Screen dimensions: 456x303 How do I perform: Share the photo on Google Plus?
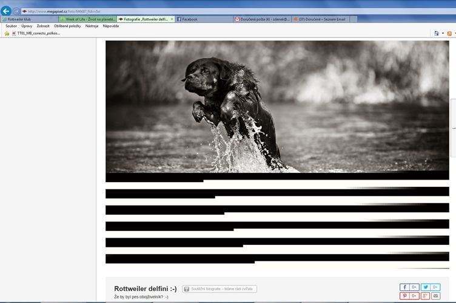425,296
